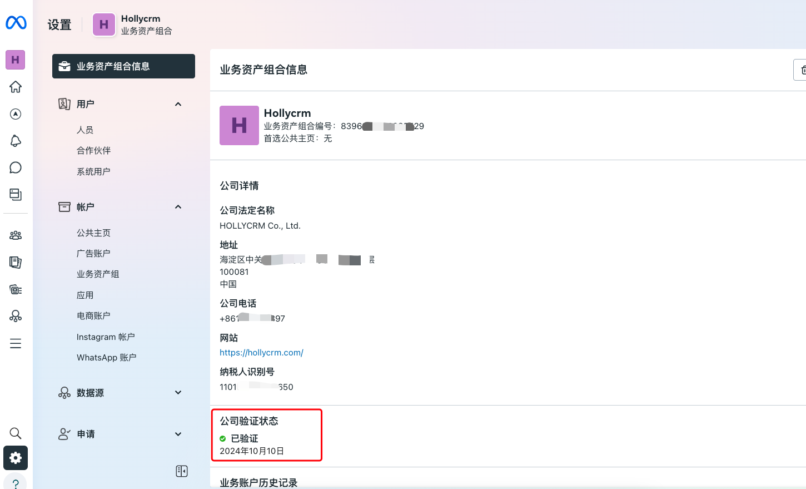Open 广告账户 menu entry
The width and height of the screenshot is (806, 489).
click(x=93, y=253)
